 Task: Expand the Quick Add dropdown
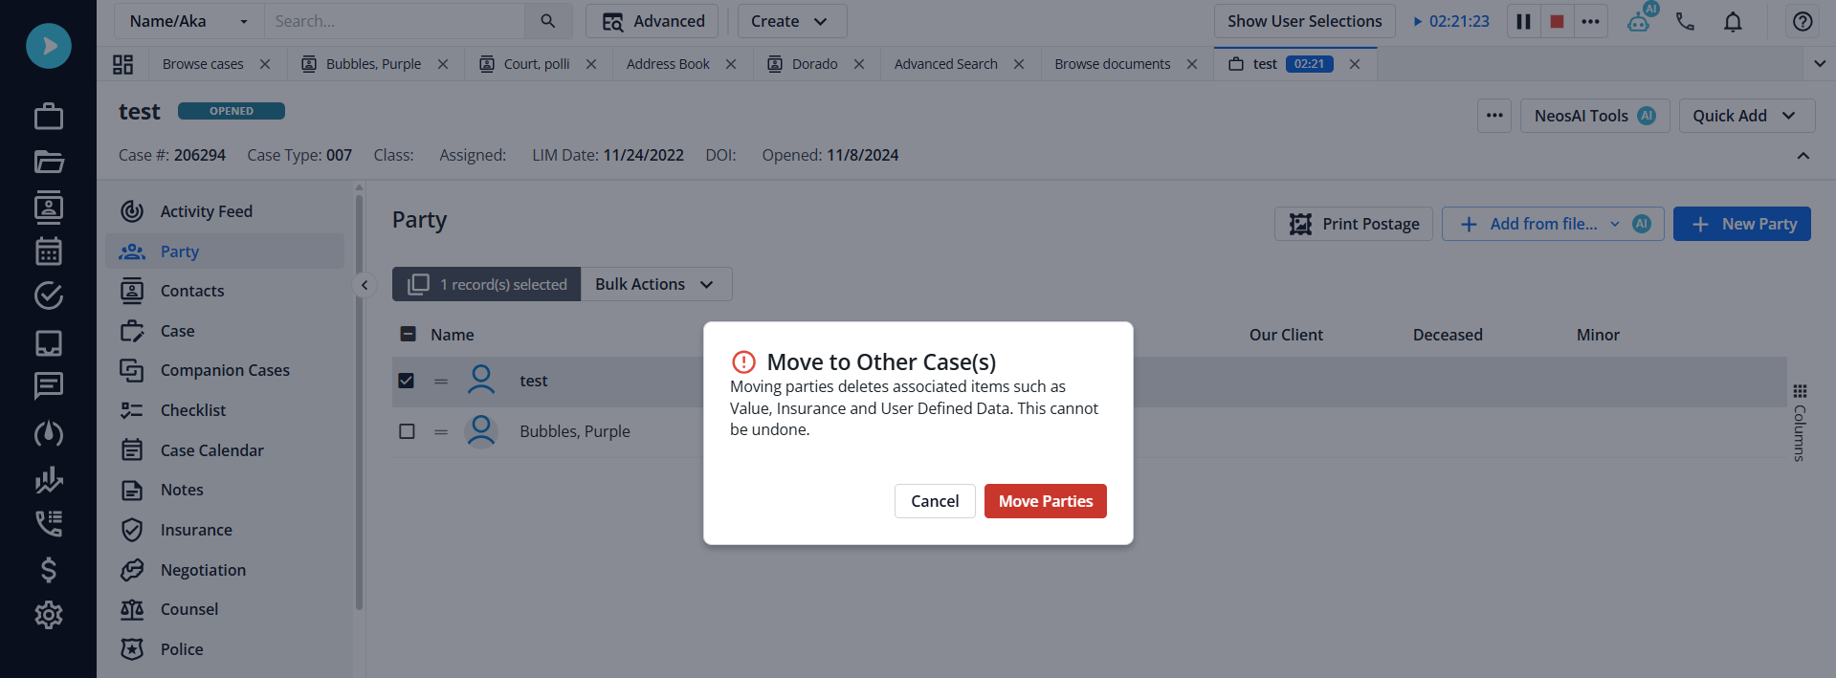pyautogui.click(x=1747, y=116)
